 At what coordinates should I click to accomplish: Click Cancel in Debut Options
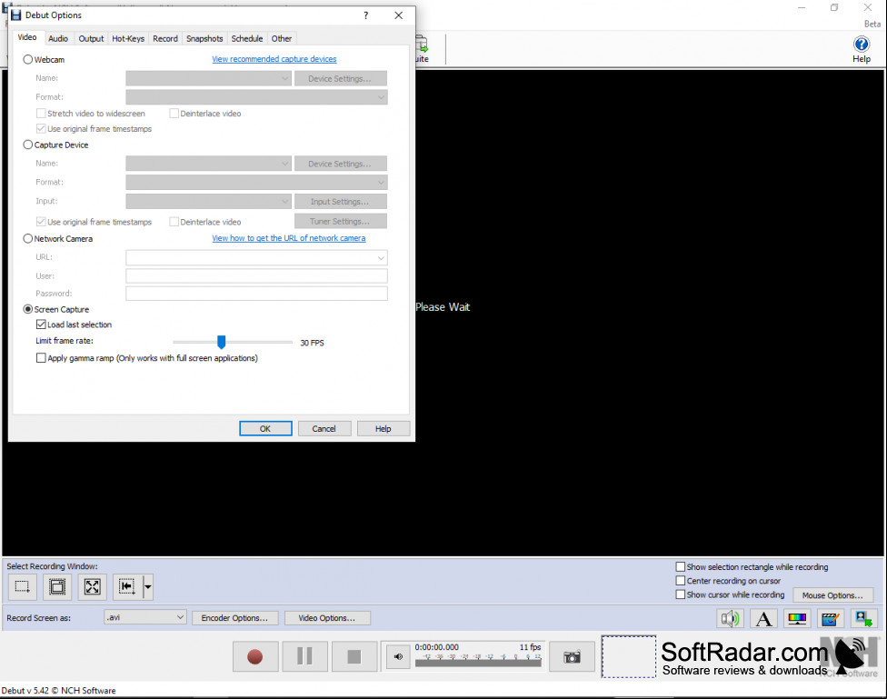pos(324,428)
